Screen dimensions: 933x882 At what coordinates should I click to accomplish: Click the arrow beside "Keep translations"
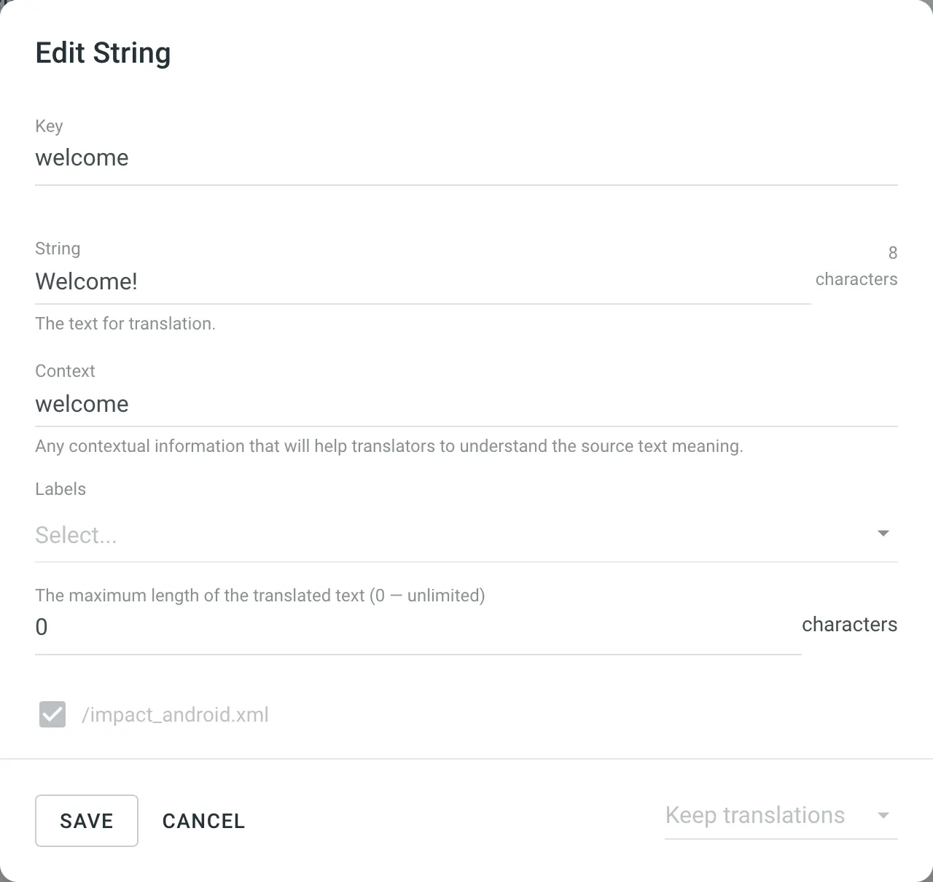pos(883,816)
